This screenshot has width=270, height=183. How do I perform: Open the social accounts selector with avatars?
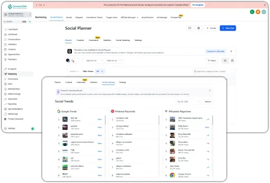pyautogui.click(x=72, y=60)
